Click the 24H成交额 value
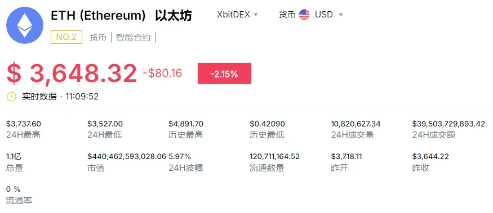Screen dimensions: 493x213 click(448, 124)
